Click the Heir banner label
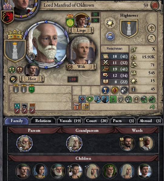164x181 pixels. click(32, 79)
